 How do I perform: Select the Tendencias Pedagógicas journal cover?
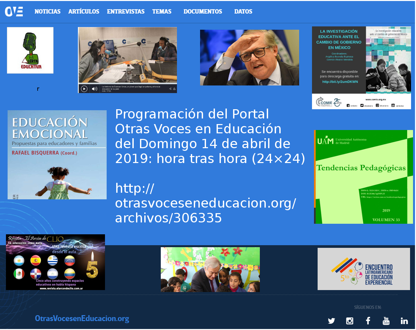point(363,177)
